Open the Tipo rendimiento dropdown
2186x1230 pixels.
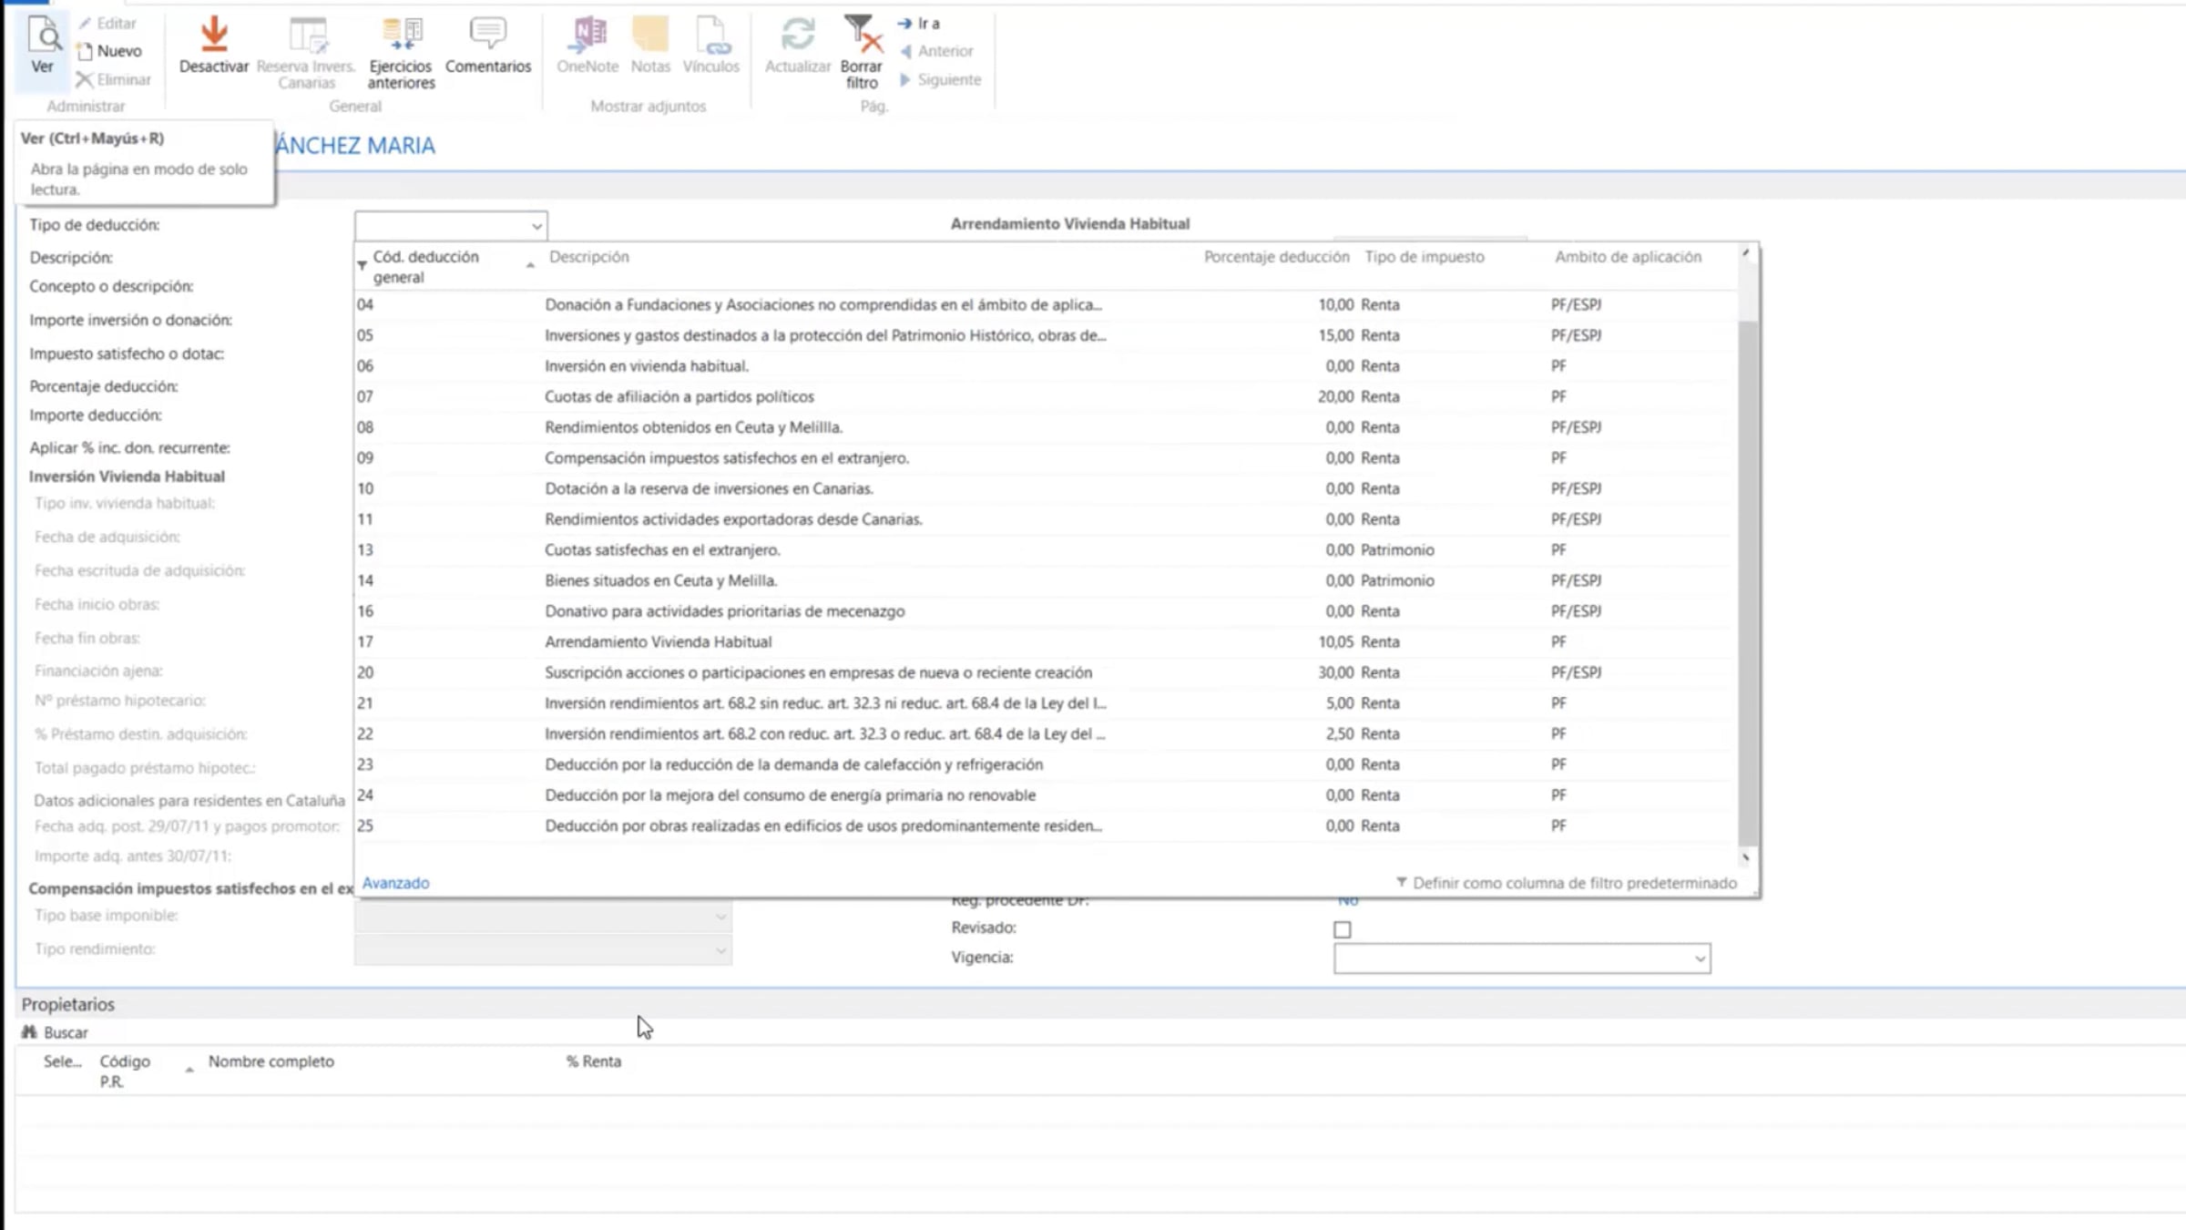tap(720, 950)
